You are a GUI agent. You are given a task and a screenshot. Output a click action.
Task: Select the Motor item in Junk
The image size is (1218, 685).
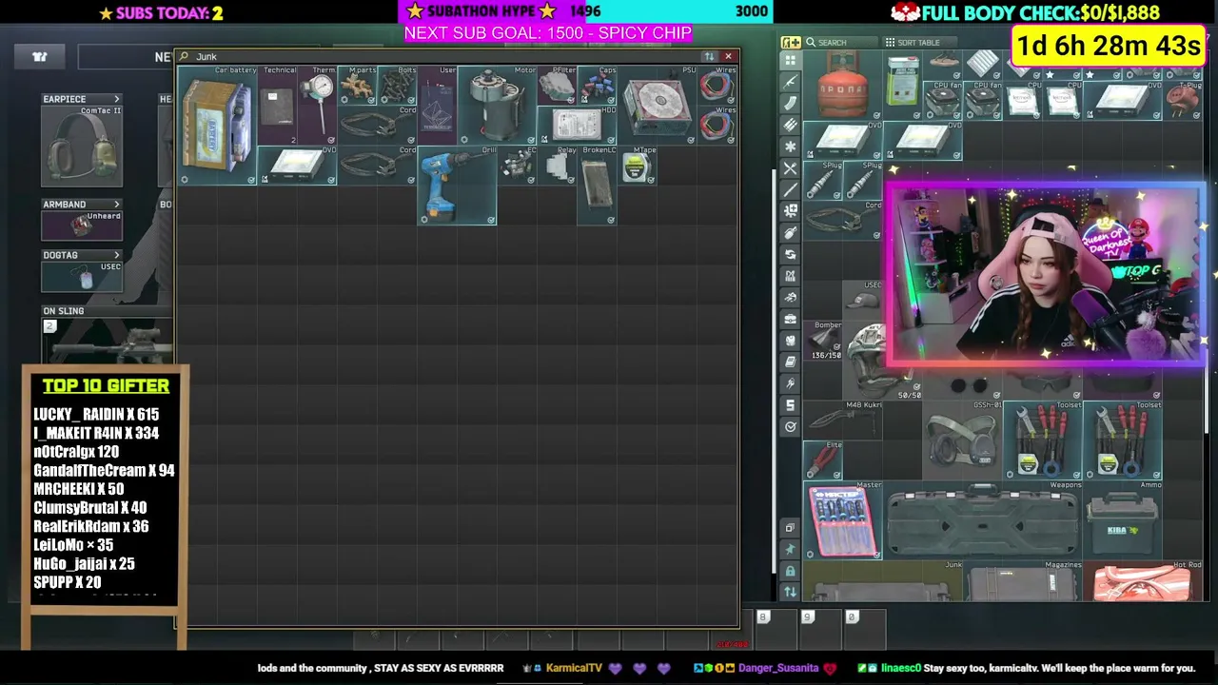[x=497, y=105]
